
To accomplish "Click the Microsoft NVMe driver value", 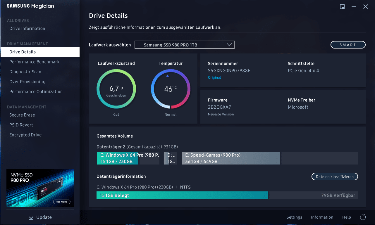I will tap(298, 107).
